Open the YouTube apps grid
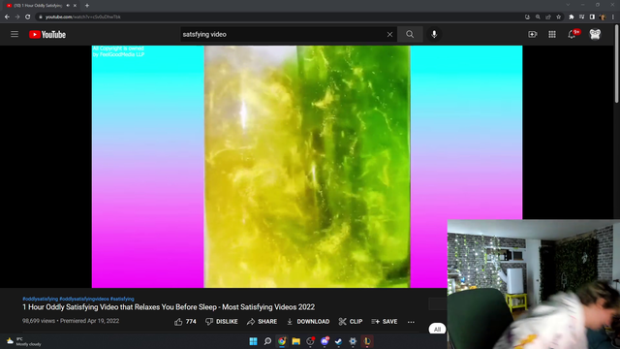 (x=552, y=35)
